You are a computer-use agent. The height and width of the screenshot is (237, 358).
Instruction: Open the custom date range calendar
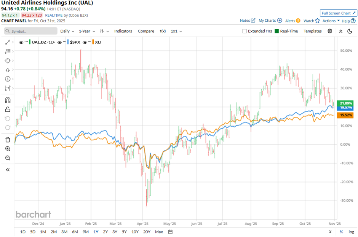[170, 232]
